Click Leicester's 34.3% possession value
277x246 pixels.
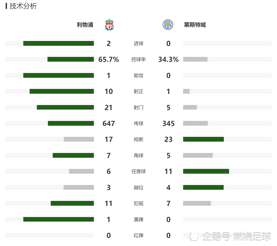168,59
